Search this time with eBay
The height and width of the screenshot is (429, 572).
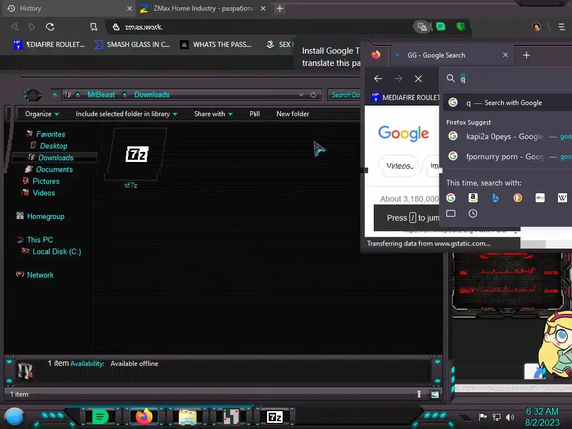coord(540,198)
